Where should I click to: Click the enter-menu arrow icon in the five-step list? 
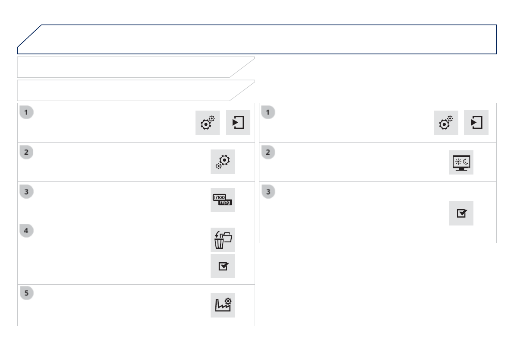click(238, 123)
